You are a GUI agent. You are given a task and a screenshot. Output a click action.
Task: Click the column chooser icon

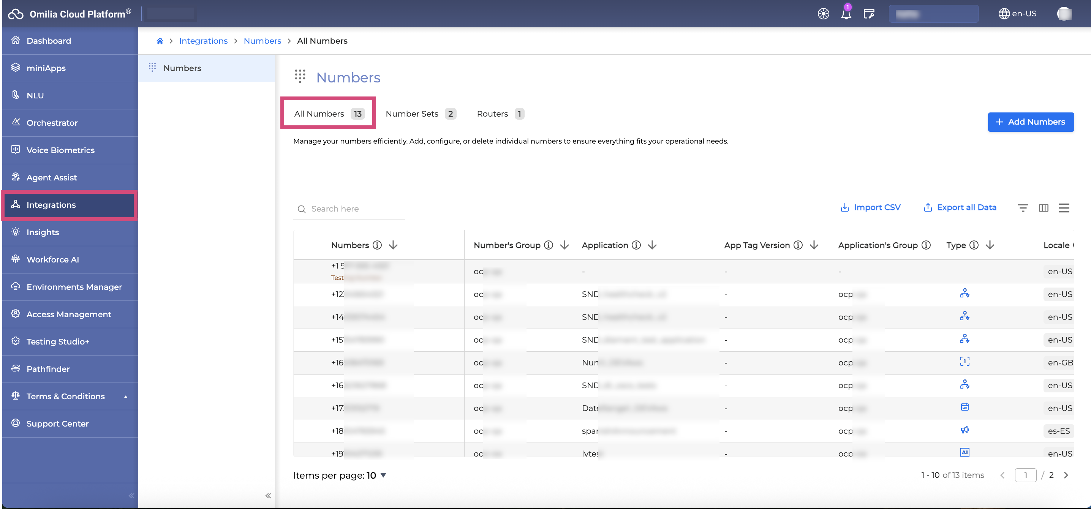pyautogui.click(x=1044, y=207)
